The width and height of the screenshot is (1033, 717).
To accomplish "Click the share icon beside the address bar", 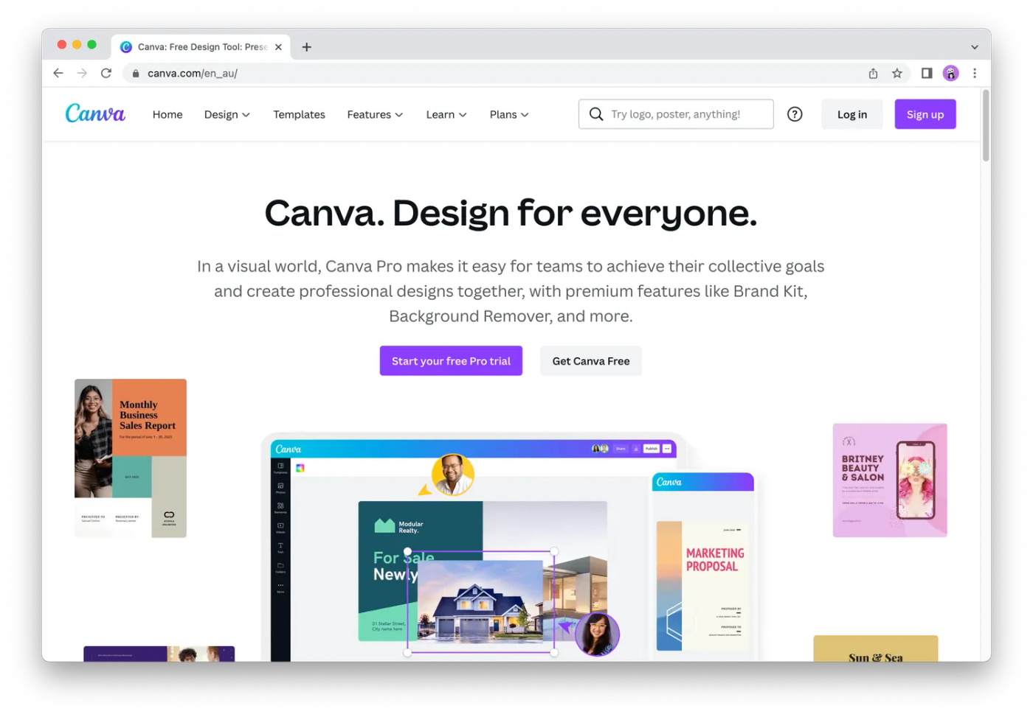I will tap(873, 73).
